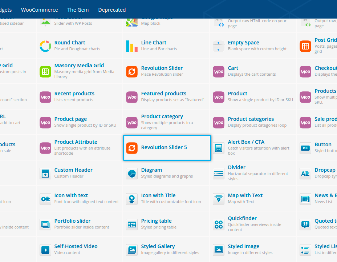Open The Gem tab

click(78, 10)
